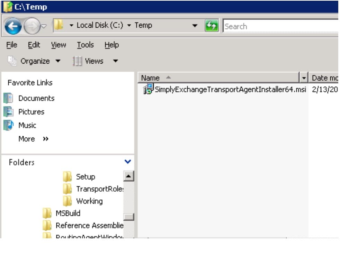Open the File menu

pyautogui.click(x=11, y=45)
